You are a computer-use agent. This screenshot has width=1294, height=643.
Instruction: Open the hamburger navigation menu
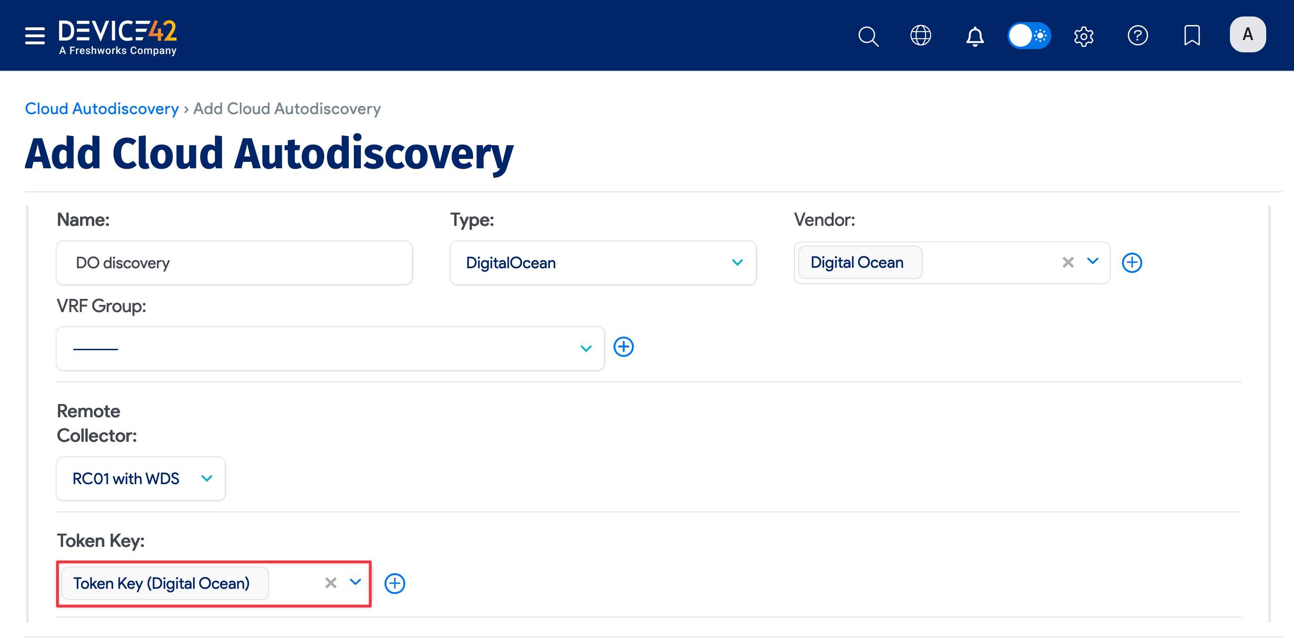click(x=34, y=35)
